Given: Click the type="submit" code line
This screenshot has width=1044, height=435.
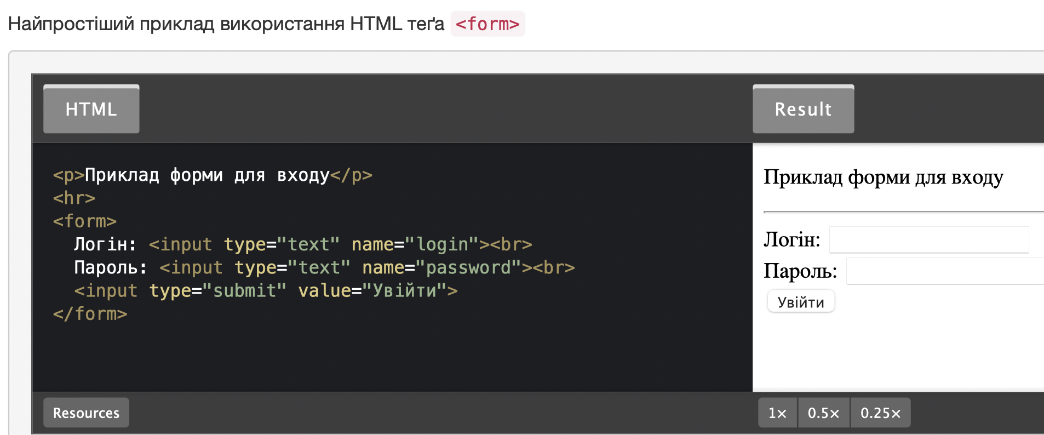Looking at the screenshot, I should tap(265, 291).
